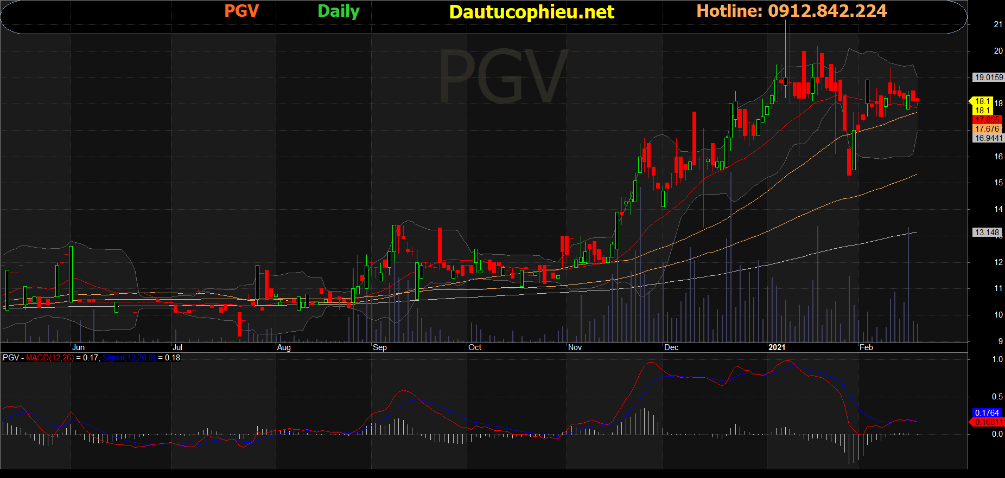
Task: Click the Hotline: 0912.842.224 text
Action: (792, 11)
